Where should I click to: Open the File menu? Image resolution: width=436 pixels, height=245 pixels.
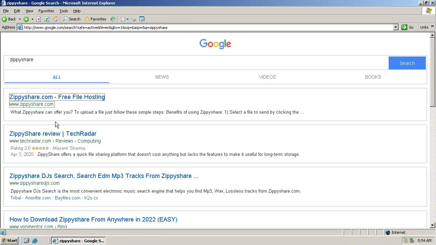(6, 11)
